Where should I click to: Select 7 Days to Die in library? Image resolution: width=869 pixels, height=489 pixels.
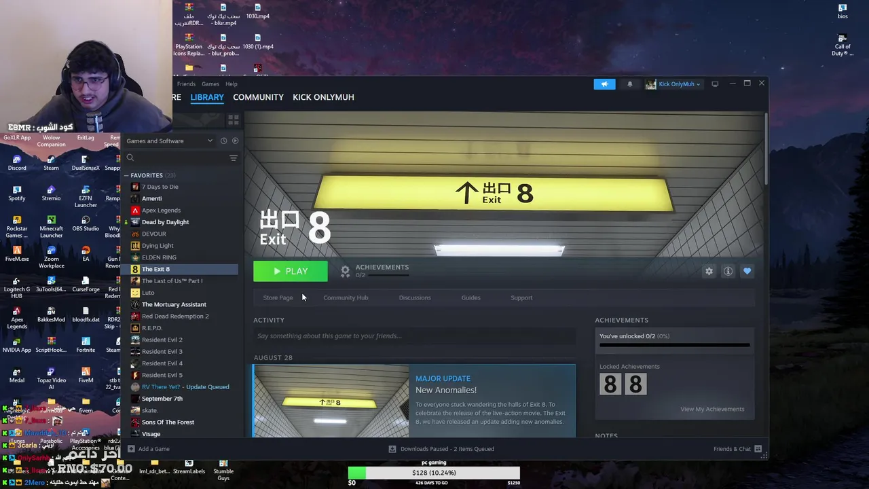(160, 187)
